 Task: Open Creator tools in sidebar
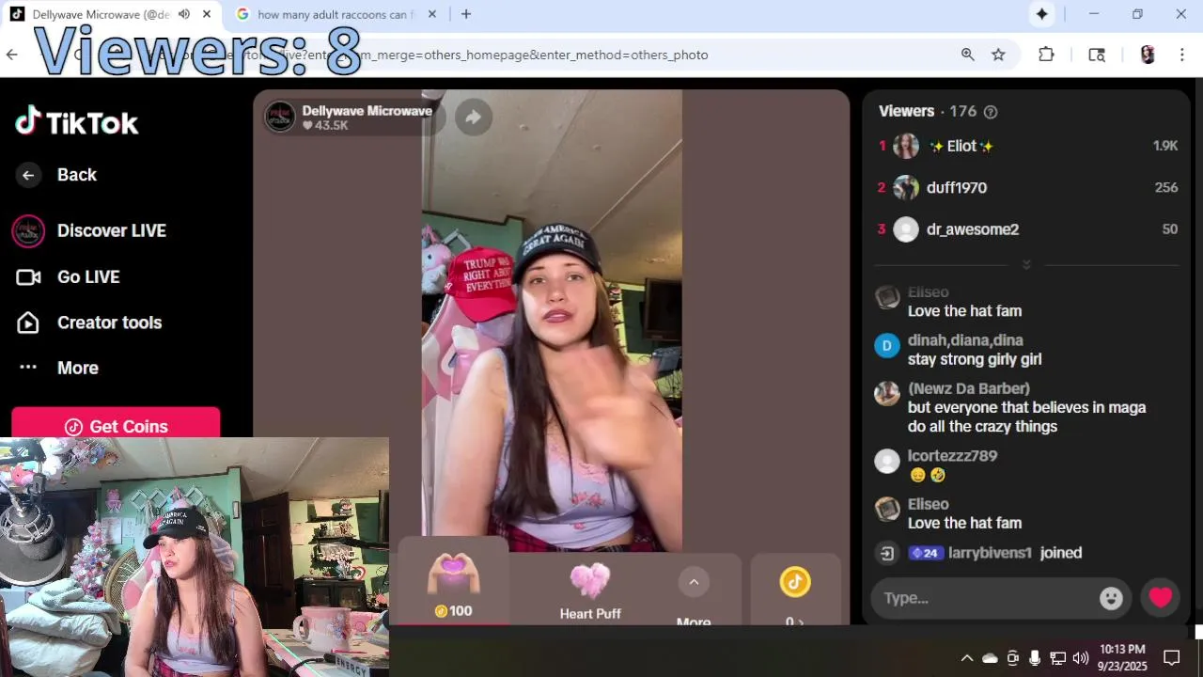(x=89, y=323)
